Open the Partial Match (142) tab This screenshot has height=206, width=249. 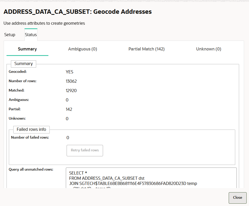[x=146, y=49]
